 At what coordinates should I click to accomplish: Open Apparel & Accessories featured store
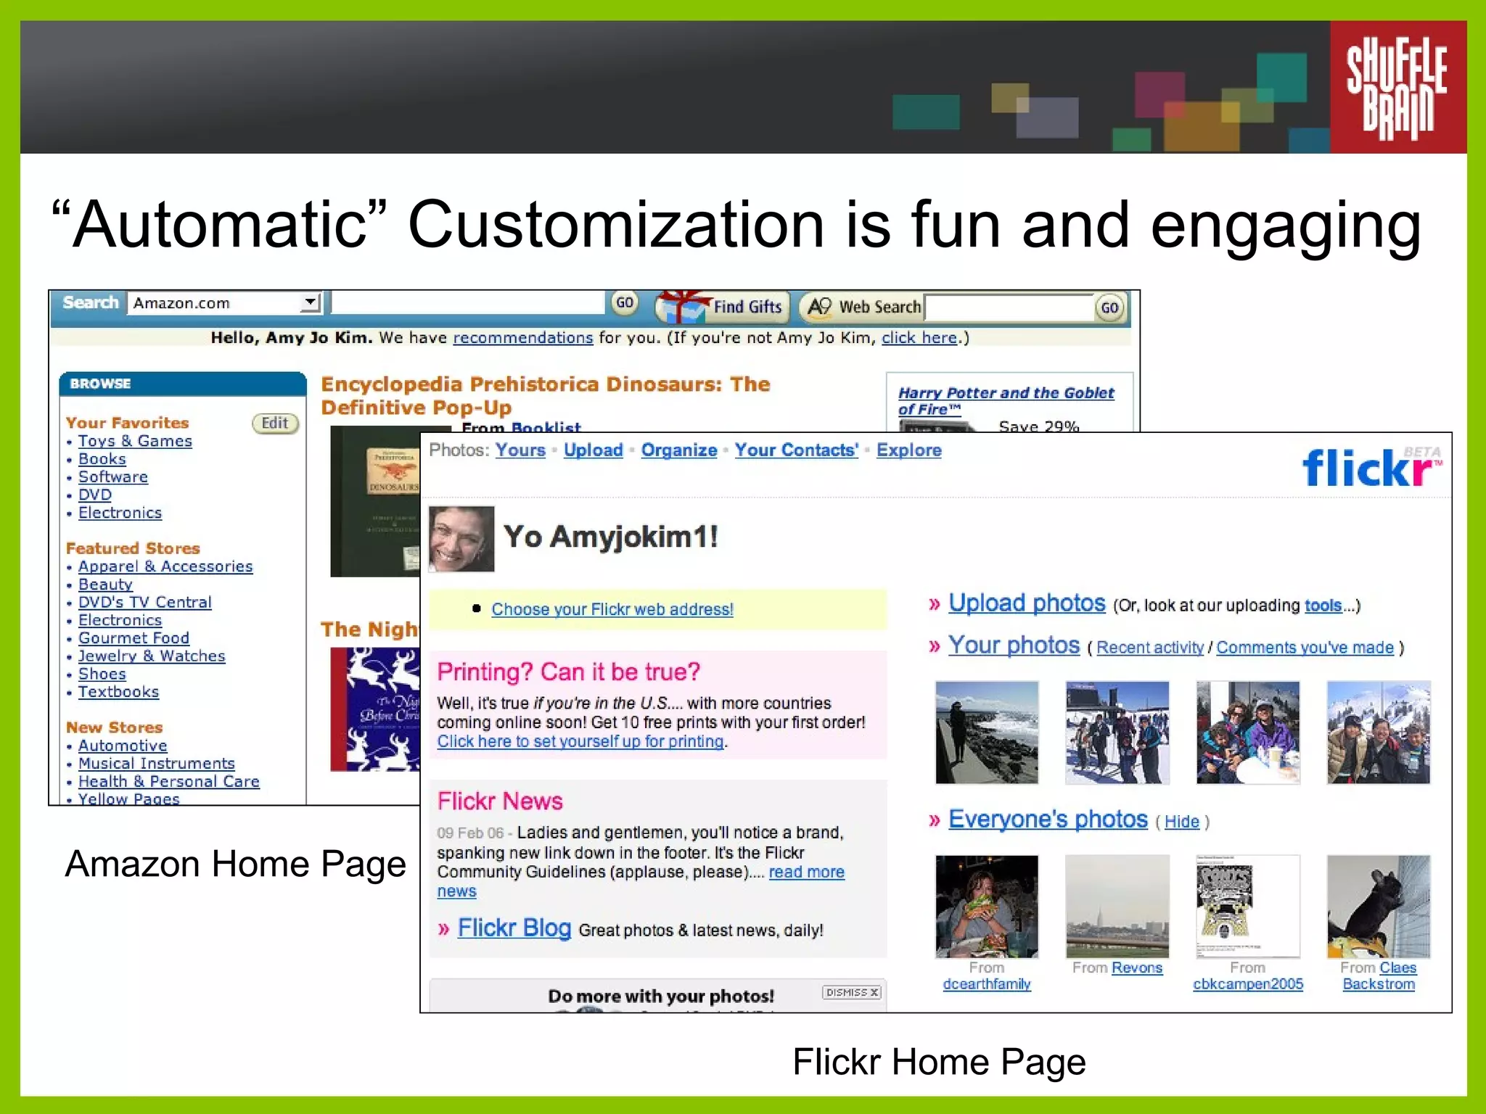click(165, 566)
